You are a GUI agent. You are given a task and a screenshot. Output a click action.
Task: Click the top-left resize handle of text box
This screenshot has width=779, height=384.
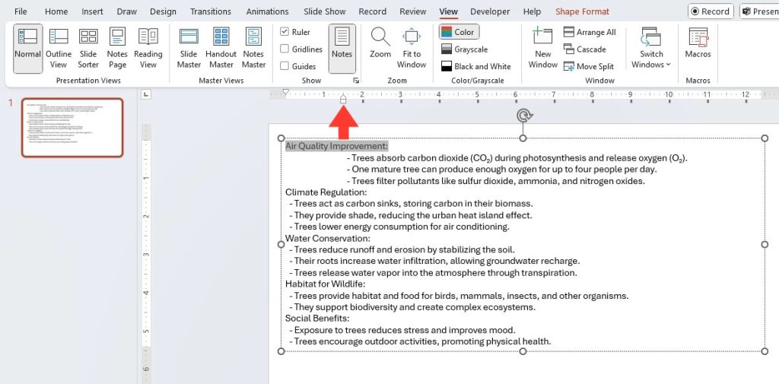pyautogui.click(x=281, y=138)
